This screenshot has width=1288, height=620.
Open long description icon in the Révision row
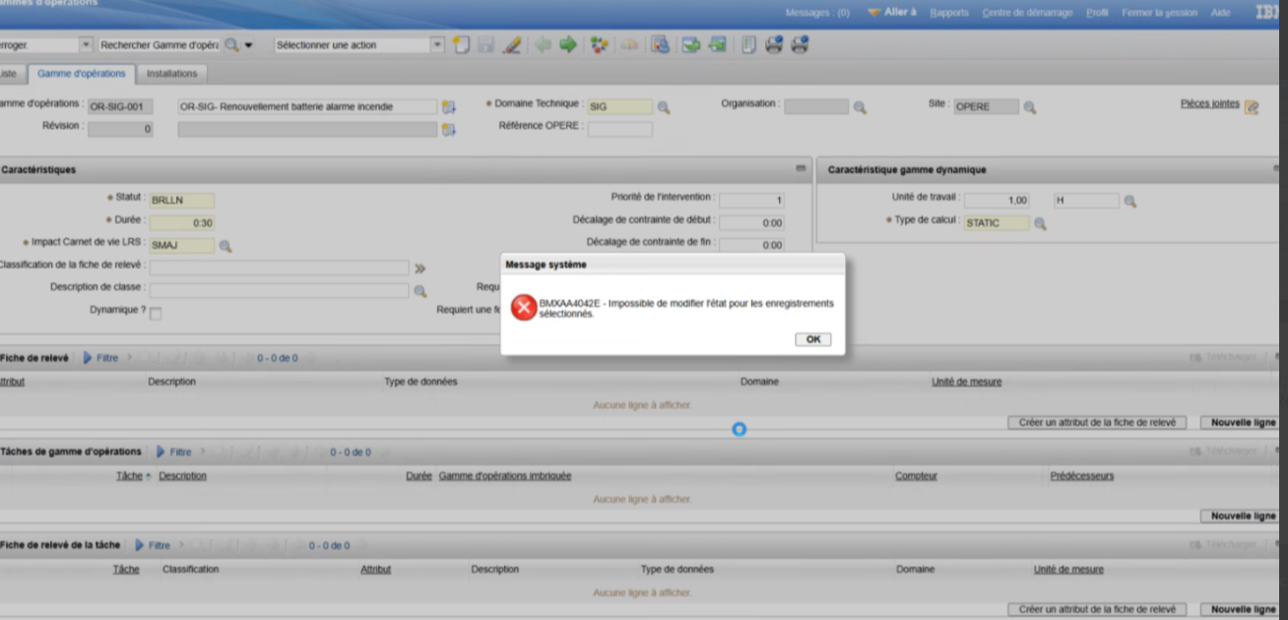pos(449,129)
